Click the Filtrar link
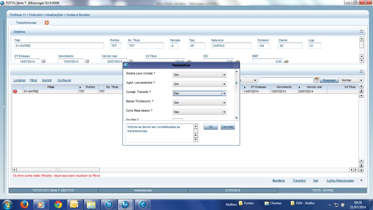Viewport: 373px width, 210px height. pos(33,80)
